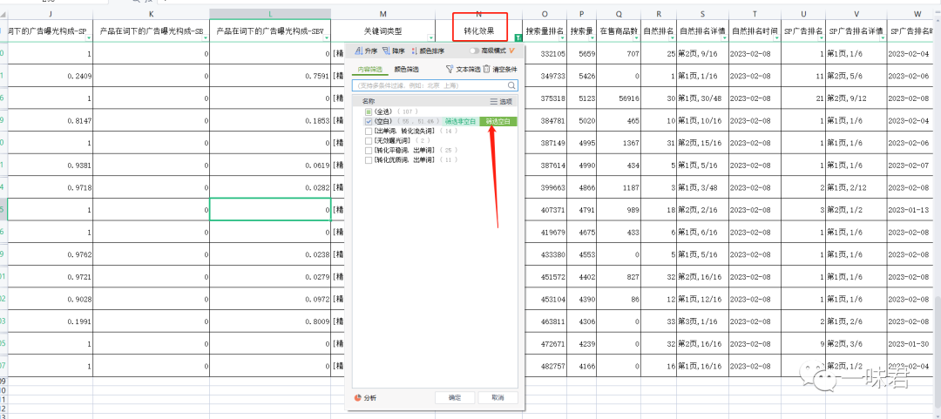Click the magnifier icon in filter search

511,86
